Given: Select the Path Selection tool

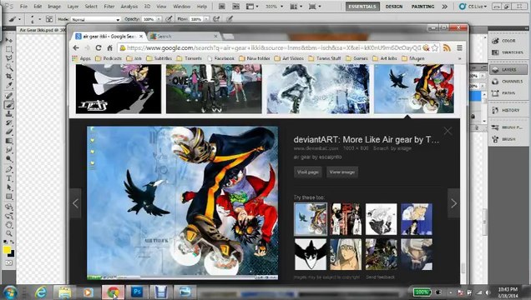Looking at the screenshot, I should pos(9,187).
